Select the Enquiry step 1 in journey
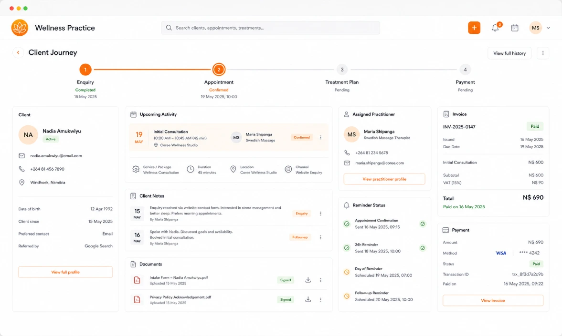 coord(85,70)
